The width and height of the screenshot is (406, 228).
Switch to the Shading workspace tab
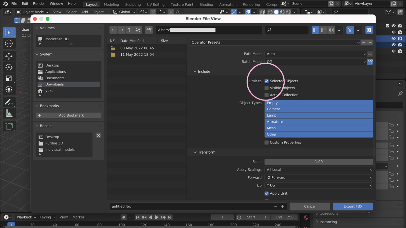click(x=206, y=4)
